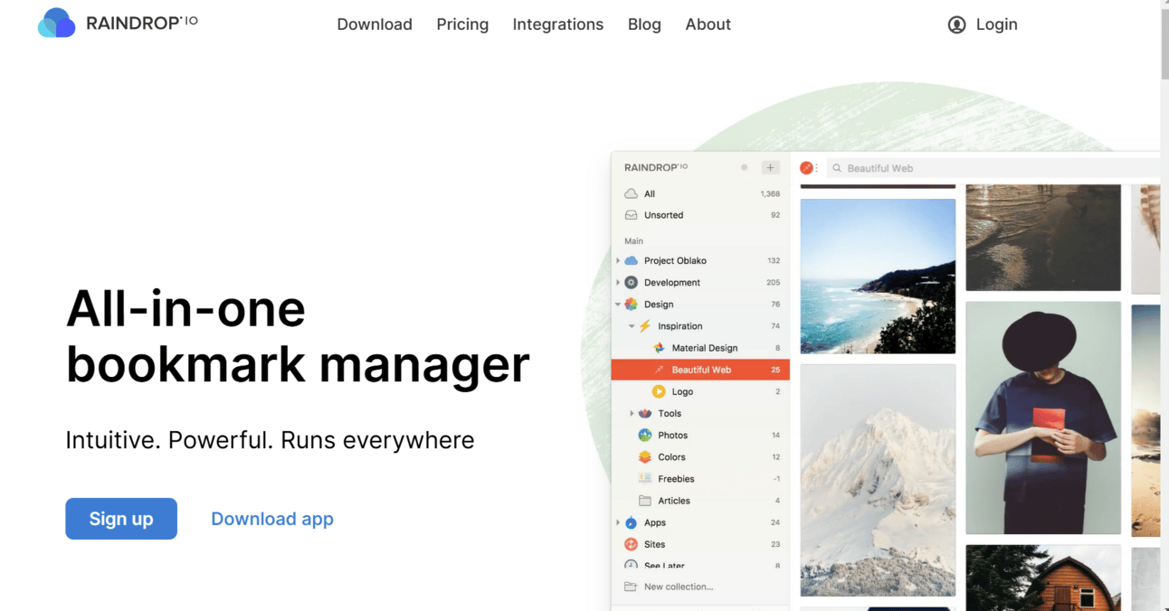Open the wooden cabin photo thumbnail
Screen dimensions: 1169x611
pyautogui.click(x=1043, y=578)
